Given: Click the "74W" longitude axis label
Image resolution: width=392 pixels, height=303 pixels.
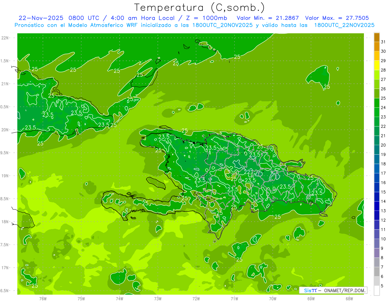Looking at the screenshot, I should coord(120,299).
